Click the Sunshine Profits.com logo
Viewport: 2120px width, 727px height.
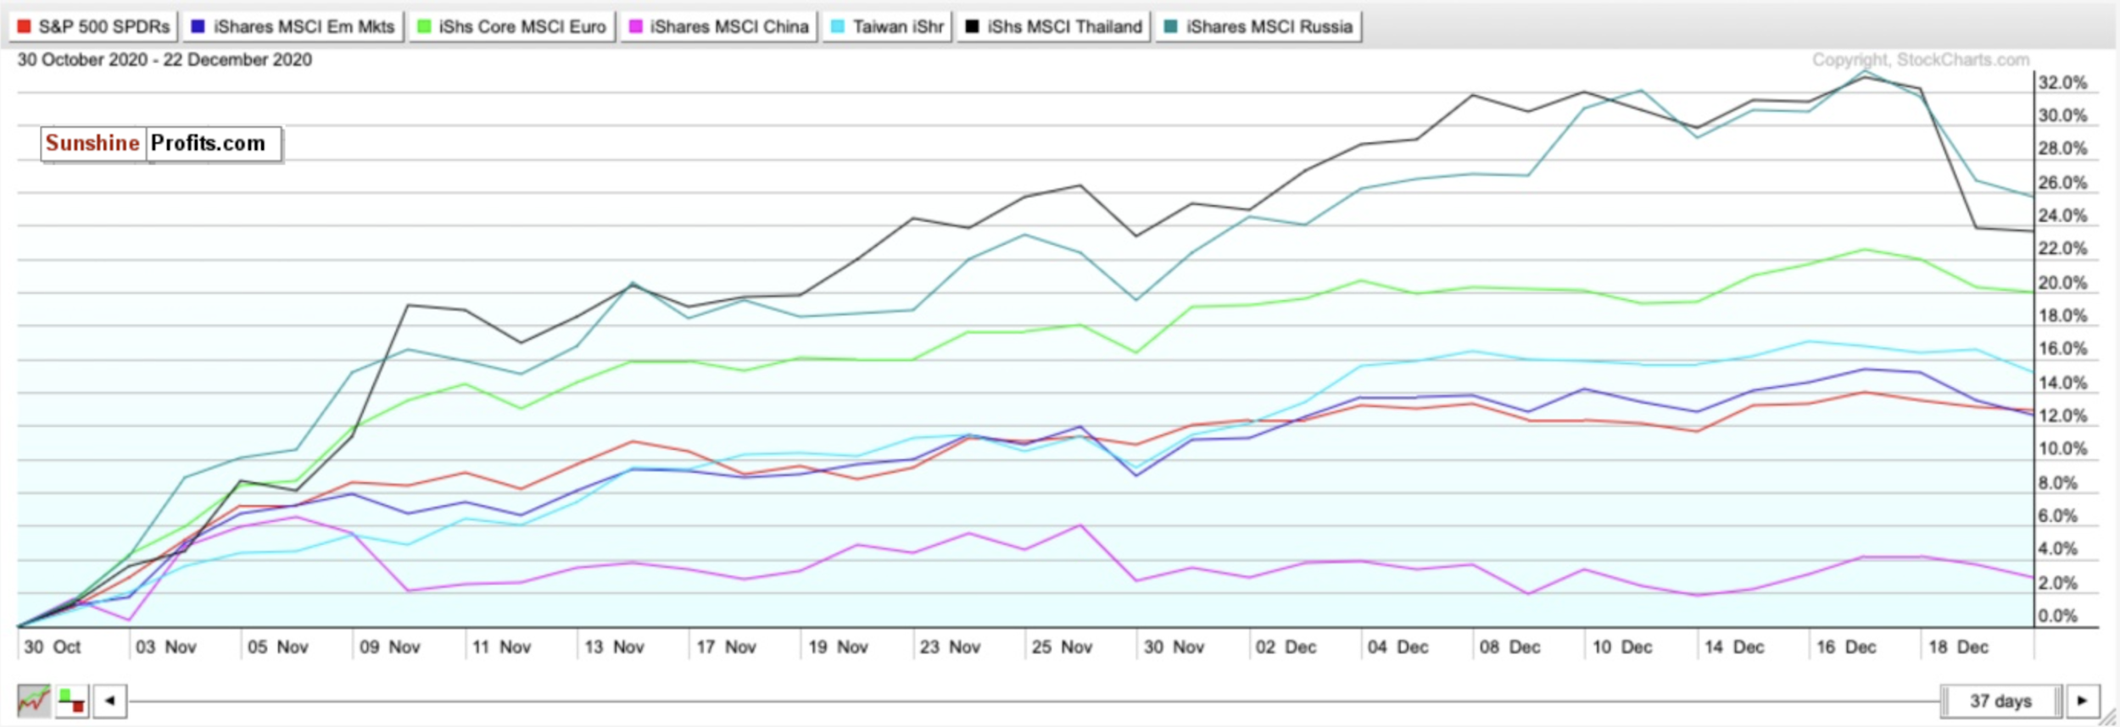161,143
